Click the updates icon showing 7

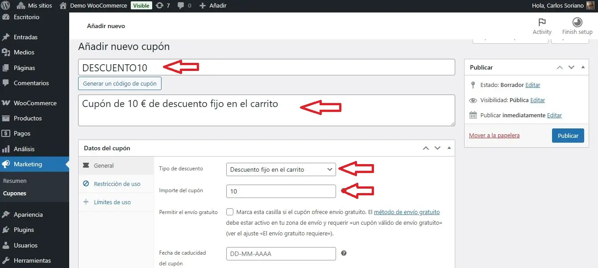point(159,6)
